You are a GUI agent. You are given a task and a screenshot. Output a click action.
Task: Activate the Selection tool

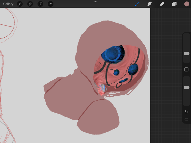pyautogui.click(x=40, y=4)
